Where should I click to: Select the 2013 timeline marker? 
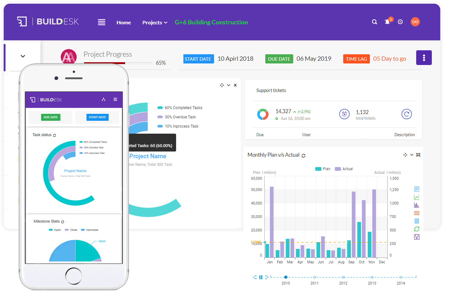372,277
